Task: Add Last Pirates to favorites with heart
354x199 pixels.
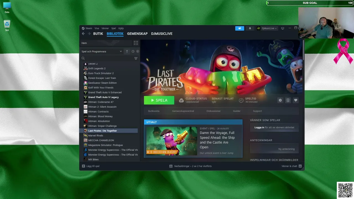Action: [296, 100]
